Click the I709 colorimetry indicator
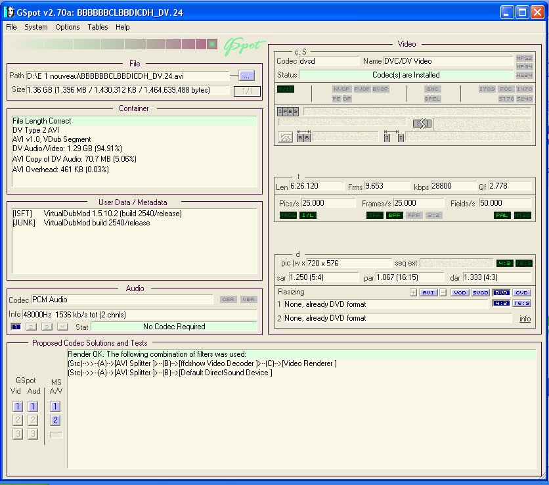Image resolution: width=549 pixels, height=485 pixels. pos(487,89)
